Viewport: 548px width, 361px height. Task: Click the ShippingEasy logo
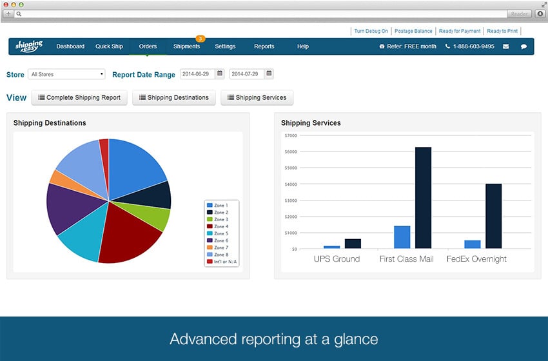(x=29, y=46)
